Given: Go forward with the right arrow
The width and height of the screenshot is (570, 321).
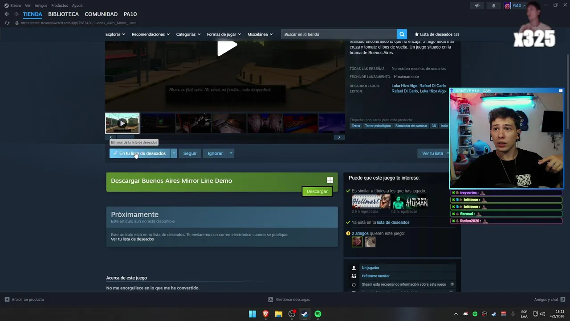Looking at the screenshot, I should (16, 14).
